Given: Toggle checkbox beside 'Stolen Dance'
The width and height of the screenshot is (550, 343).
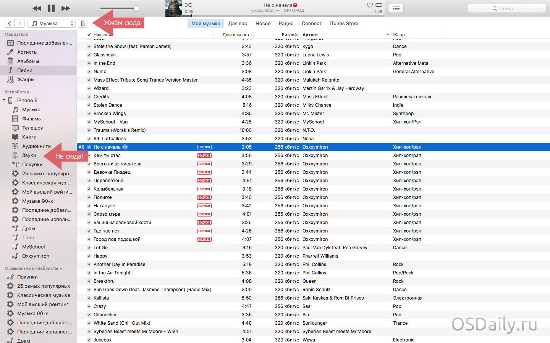Looking at the screenshot, I should pyautogui.click(x=89, y=105).
